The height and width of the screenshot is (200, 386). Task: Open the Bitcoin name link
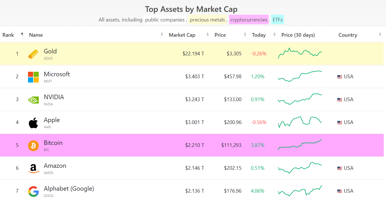53,143
